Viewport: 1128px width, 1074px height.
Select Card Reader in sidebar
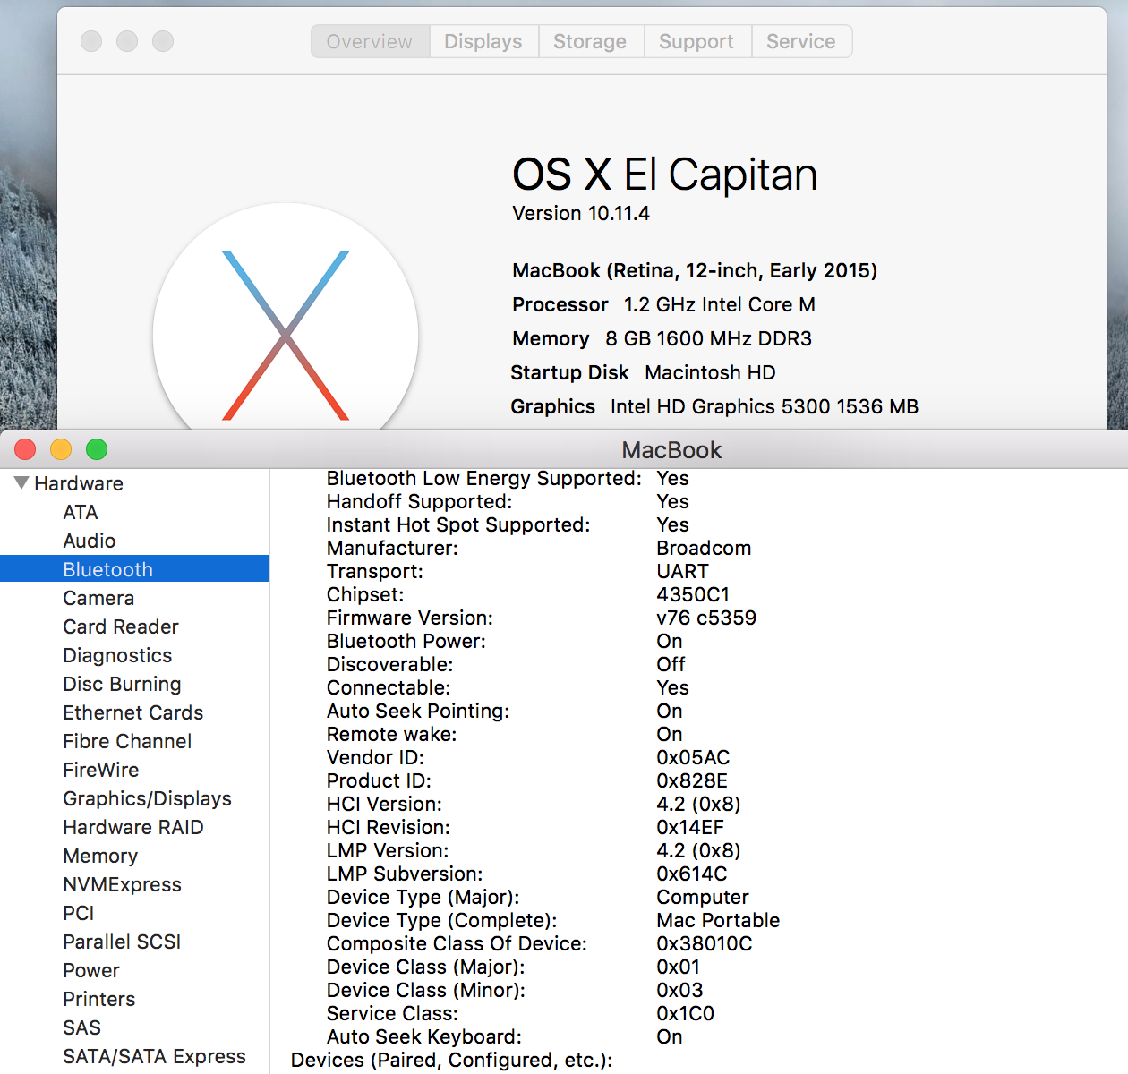click(x=121, y=626)
